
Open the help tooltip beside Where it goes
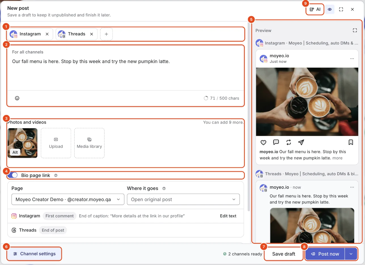coord(164,189)
